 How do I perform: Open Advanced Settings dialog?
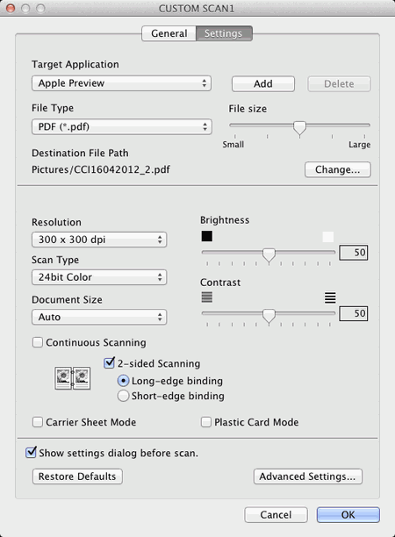(x=307, y=476)
